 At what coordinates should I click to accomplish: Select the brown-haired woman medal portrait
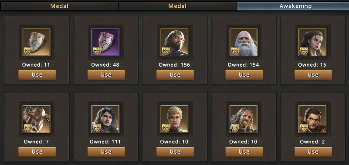tap(313, 42)
